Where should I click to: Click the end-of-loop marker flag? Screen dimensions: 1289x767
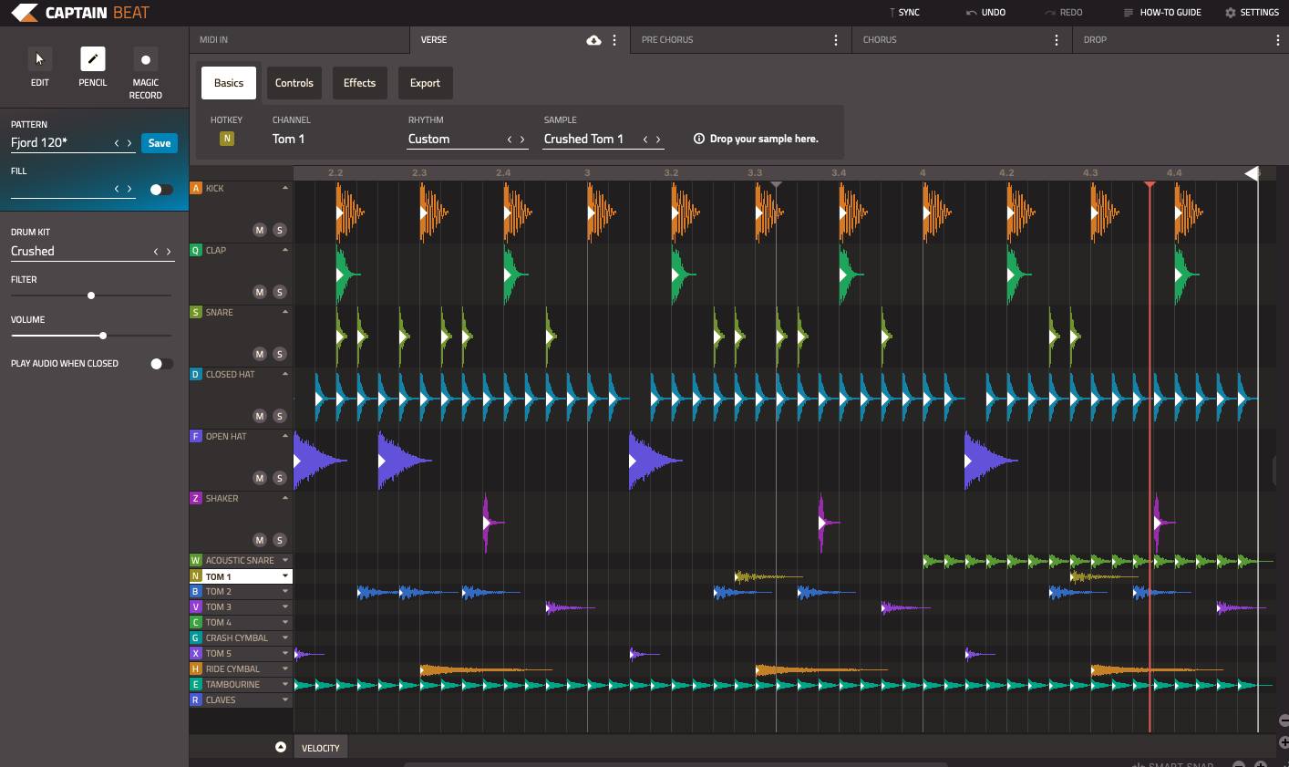1253,173
